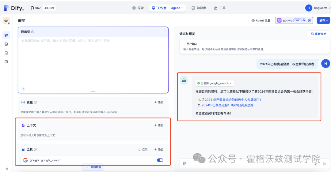The image size is (331, 172).
Task: Click 添加功能 button
Action: click(93, 167)
